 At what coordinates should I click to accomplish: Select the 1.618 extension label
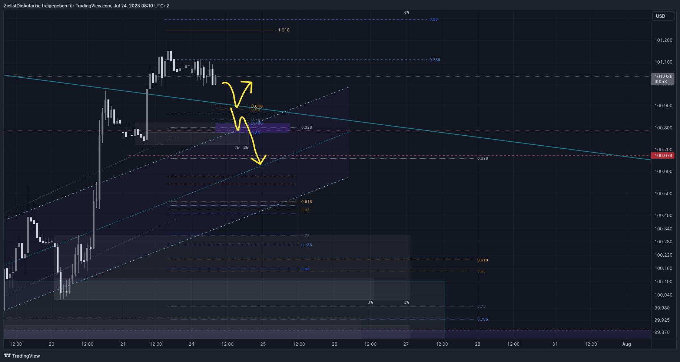284,30
